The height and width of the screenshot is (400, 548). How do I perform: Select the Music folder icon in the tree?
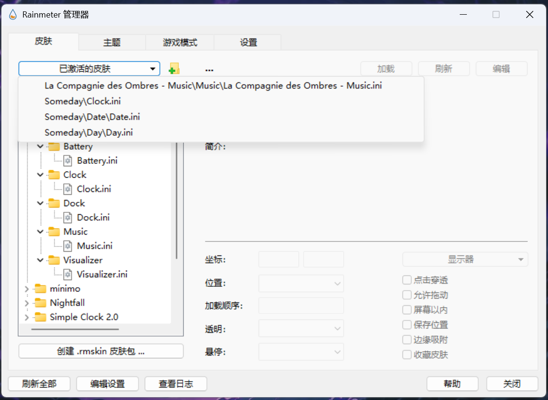(54, 231)
